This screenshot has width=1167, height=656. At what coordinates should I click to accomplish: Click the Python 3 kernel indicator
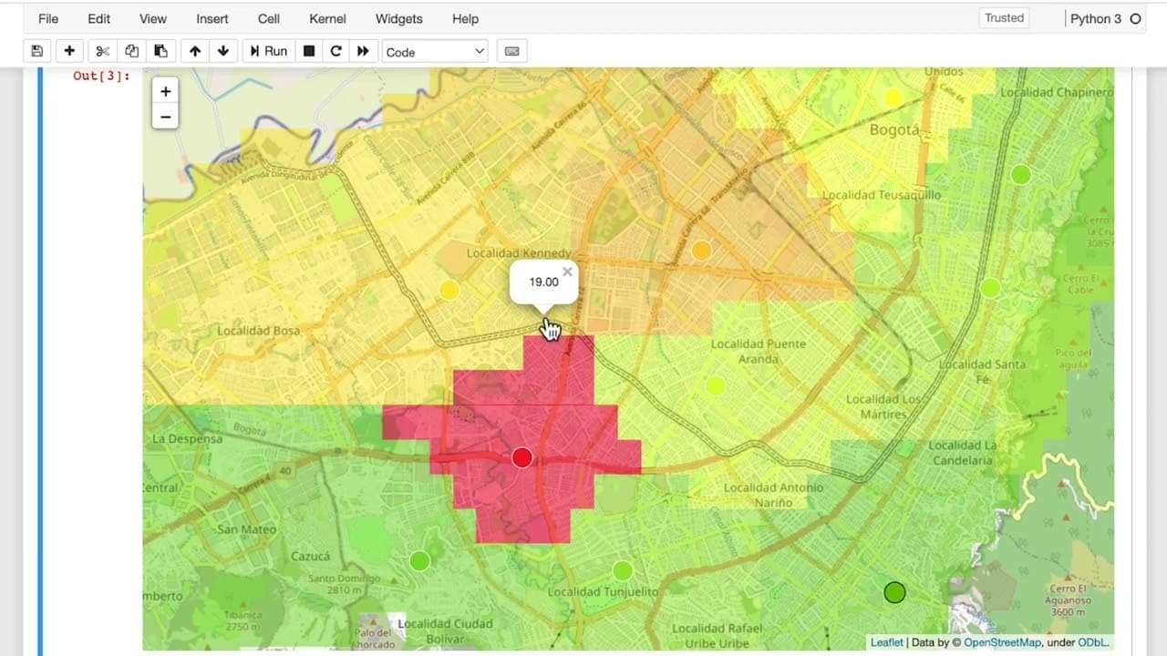1104,18
